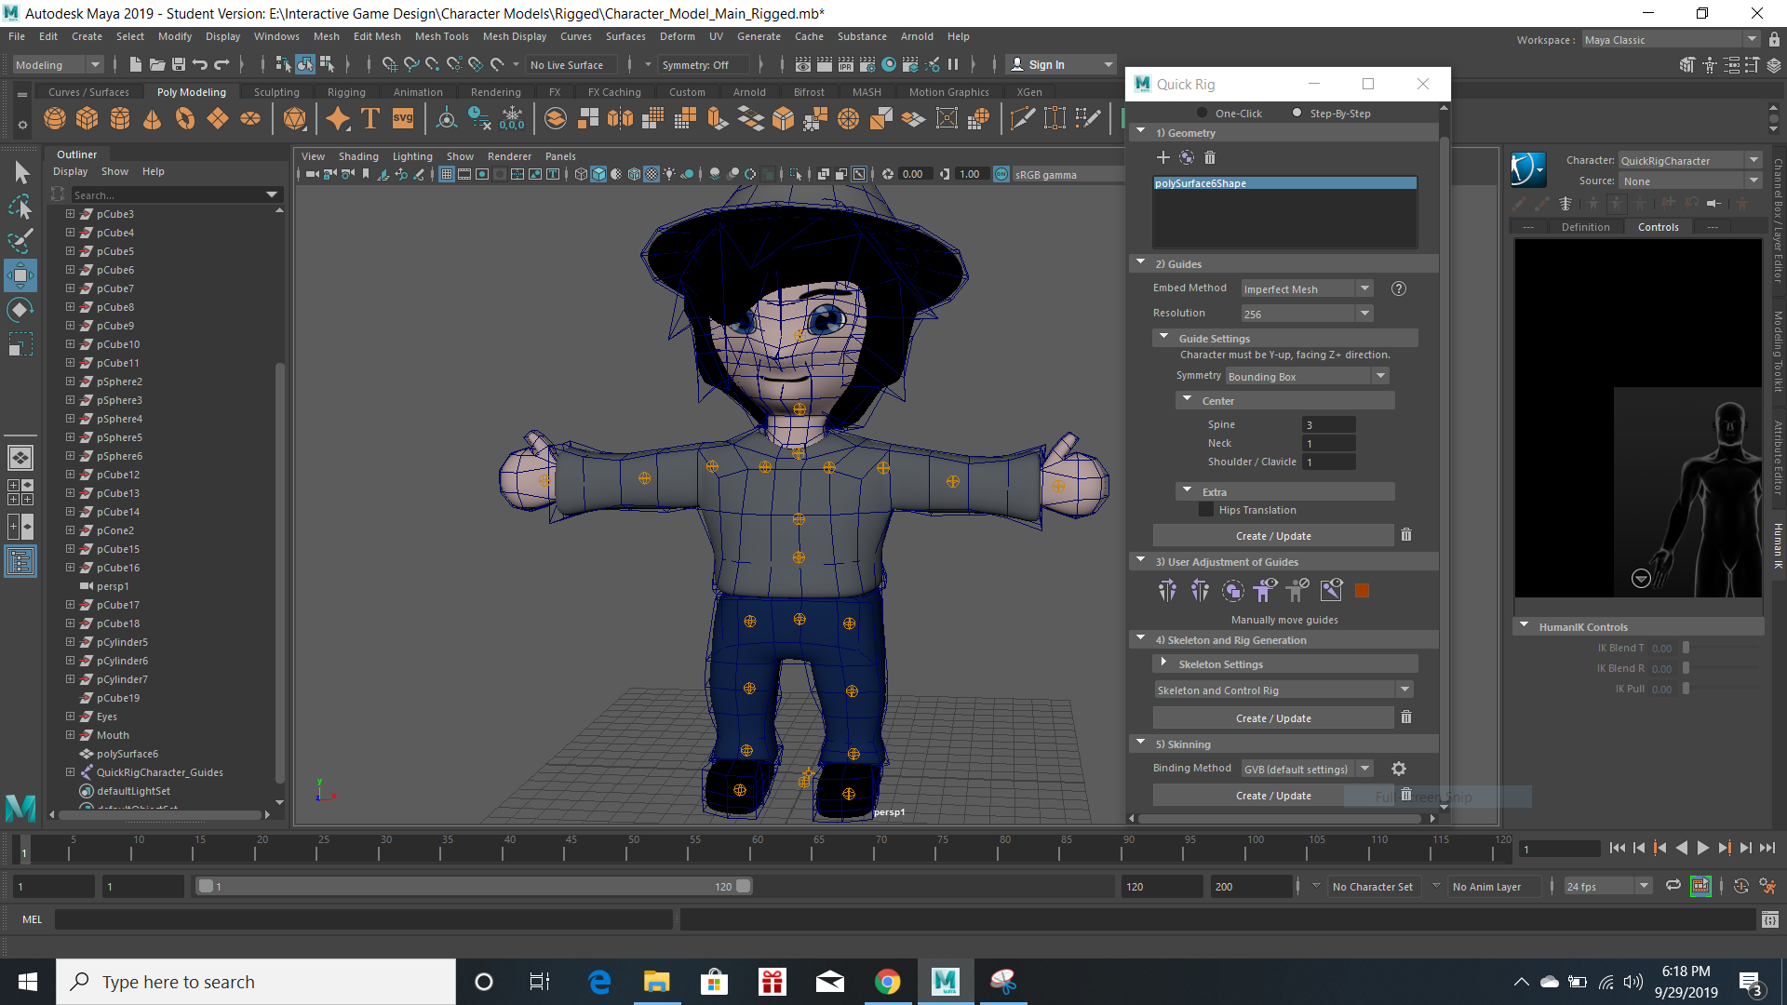
Task: Open the Deform menu
Action: point(677,36)
